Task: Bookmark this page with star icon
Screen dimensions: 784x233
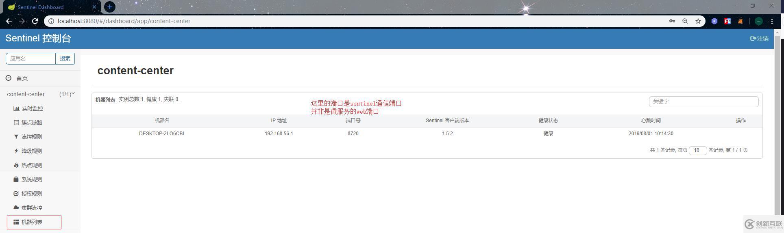Action: point(698,21)
